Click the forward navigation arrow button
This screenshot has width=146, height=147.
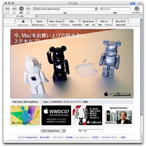point(14,9)
